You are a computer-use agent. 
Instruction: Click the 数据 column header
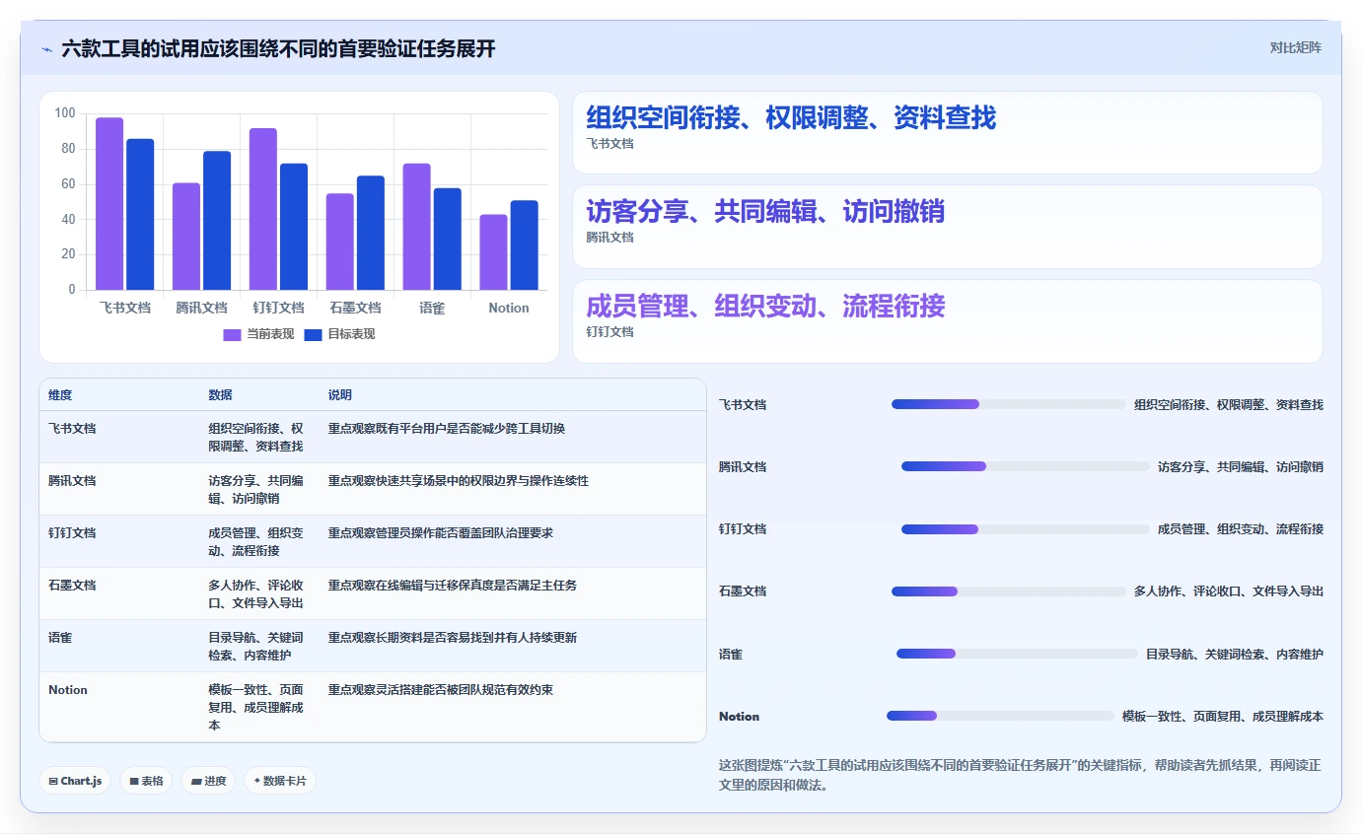(x=220, y=395)
